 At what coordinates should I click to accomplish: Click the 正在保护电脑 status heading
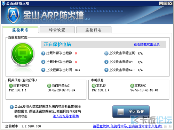point(57,44)
